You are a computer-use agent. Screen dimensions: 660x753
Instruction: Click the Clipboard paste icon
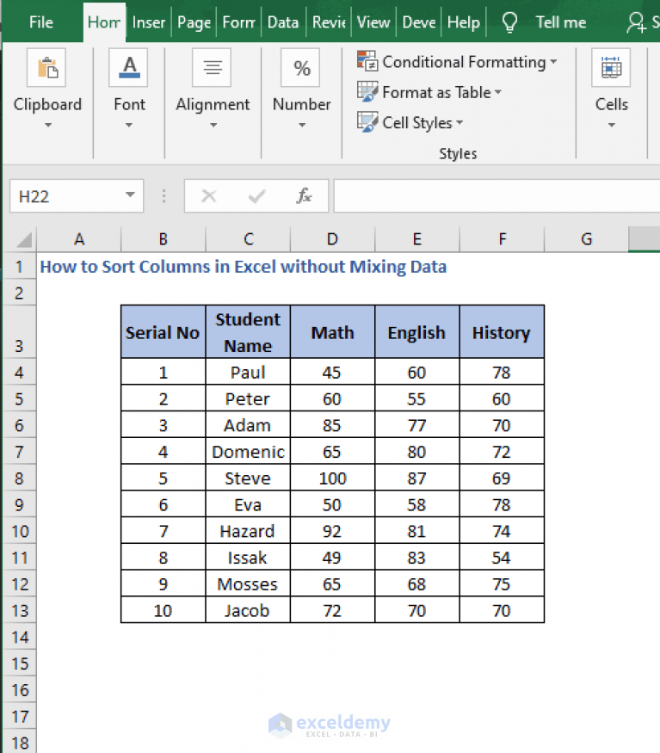pos(47,67)
